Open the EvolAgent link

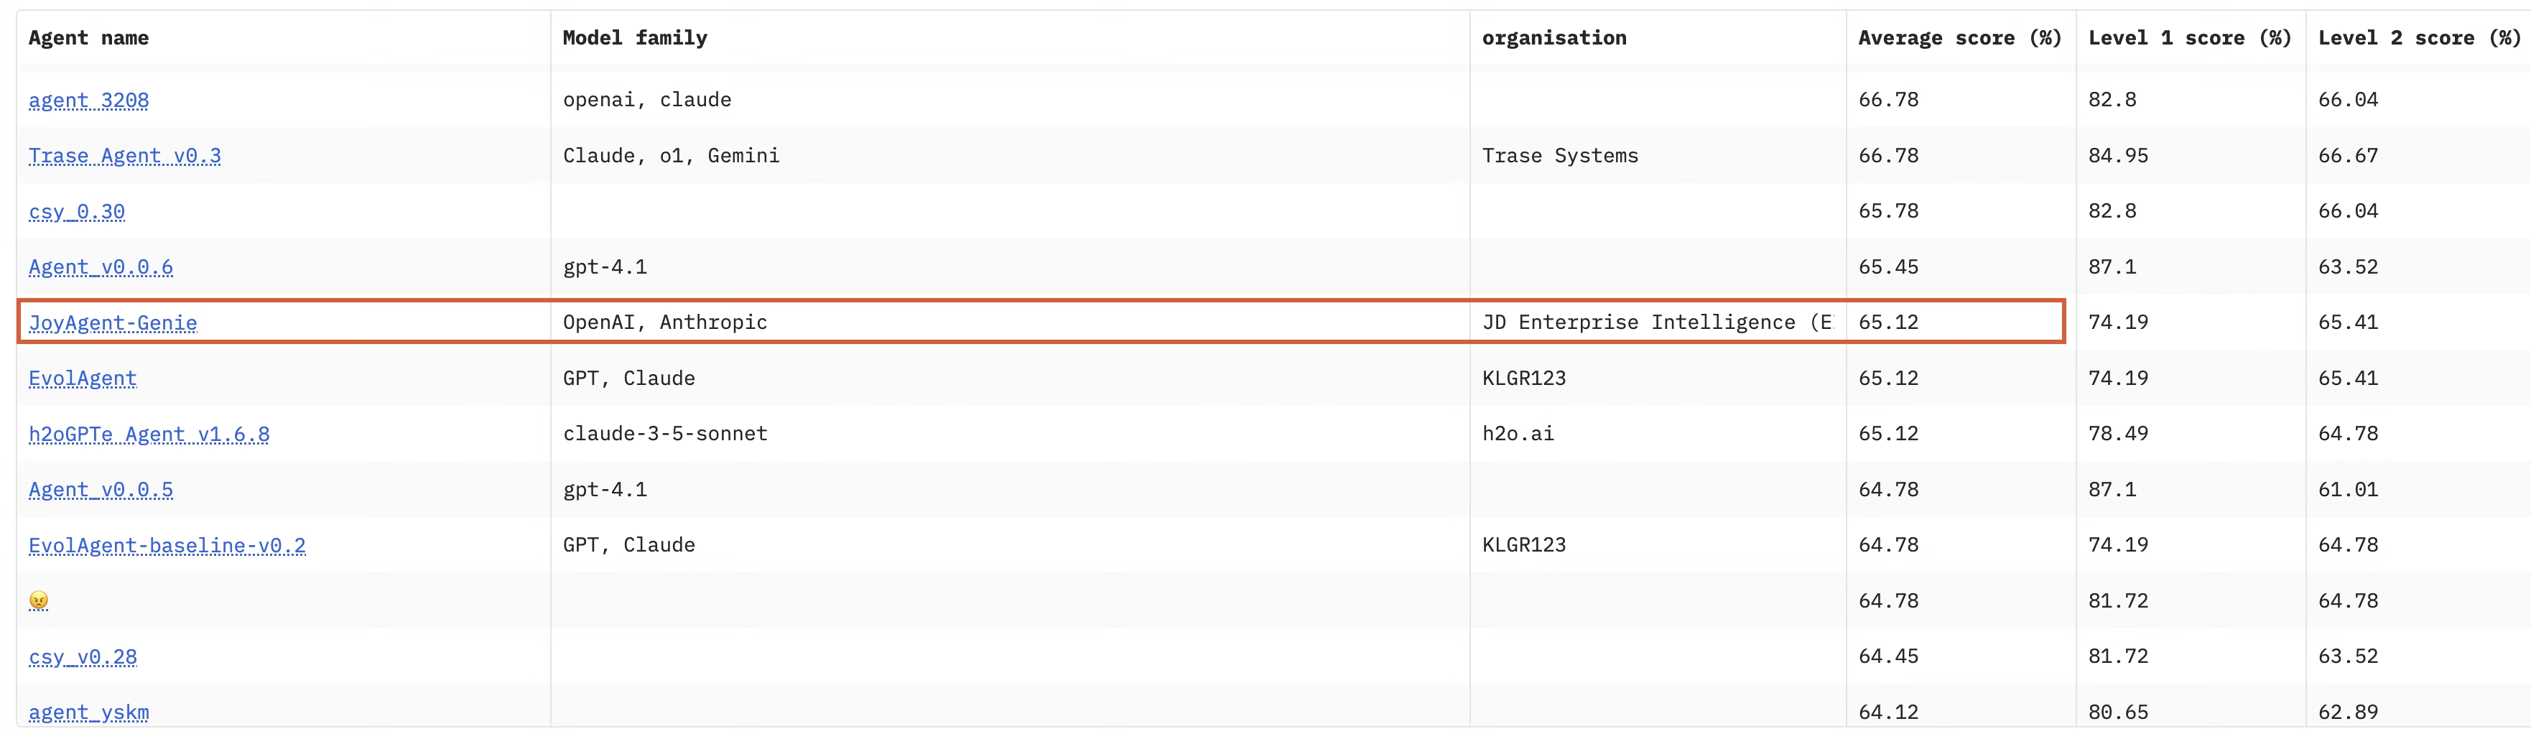click(83, 377)
